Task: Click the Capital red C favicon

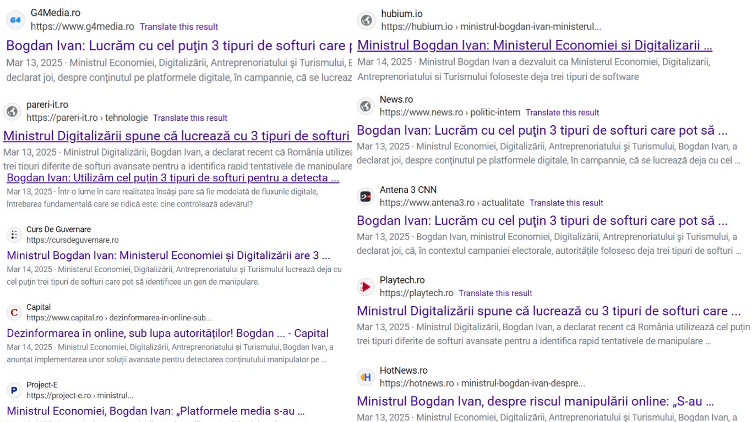Action: click(x=14, y=313)
